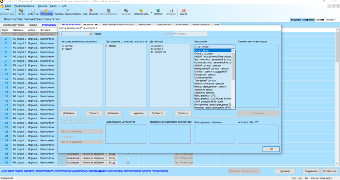Open the План объекта house icon

pyautogui.click(x=90, y=12)
